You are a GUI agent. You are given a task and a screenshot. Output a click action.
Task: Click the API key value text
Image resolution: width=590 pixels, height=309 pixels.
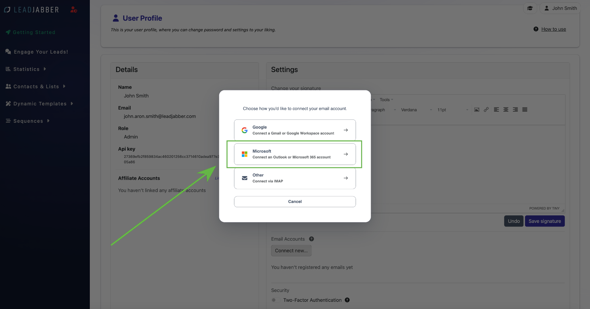click(171, 159)
